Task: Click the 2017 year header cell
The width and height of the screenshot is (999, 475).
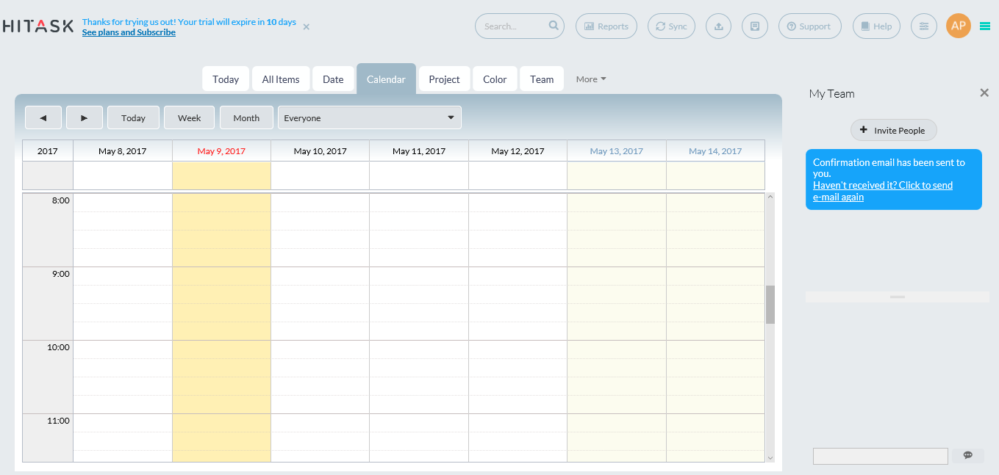Action: tap(48, 151)
